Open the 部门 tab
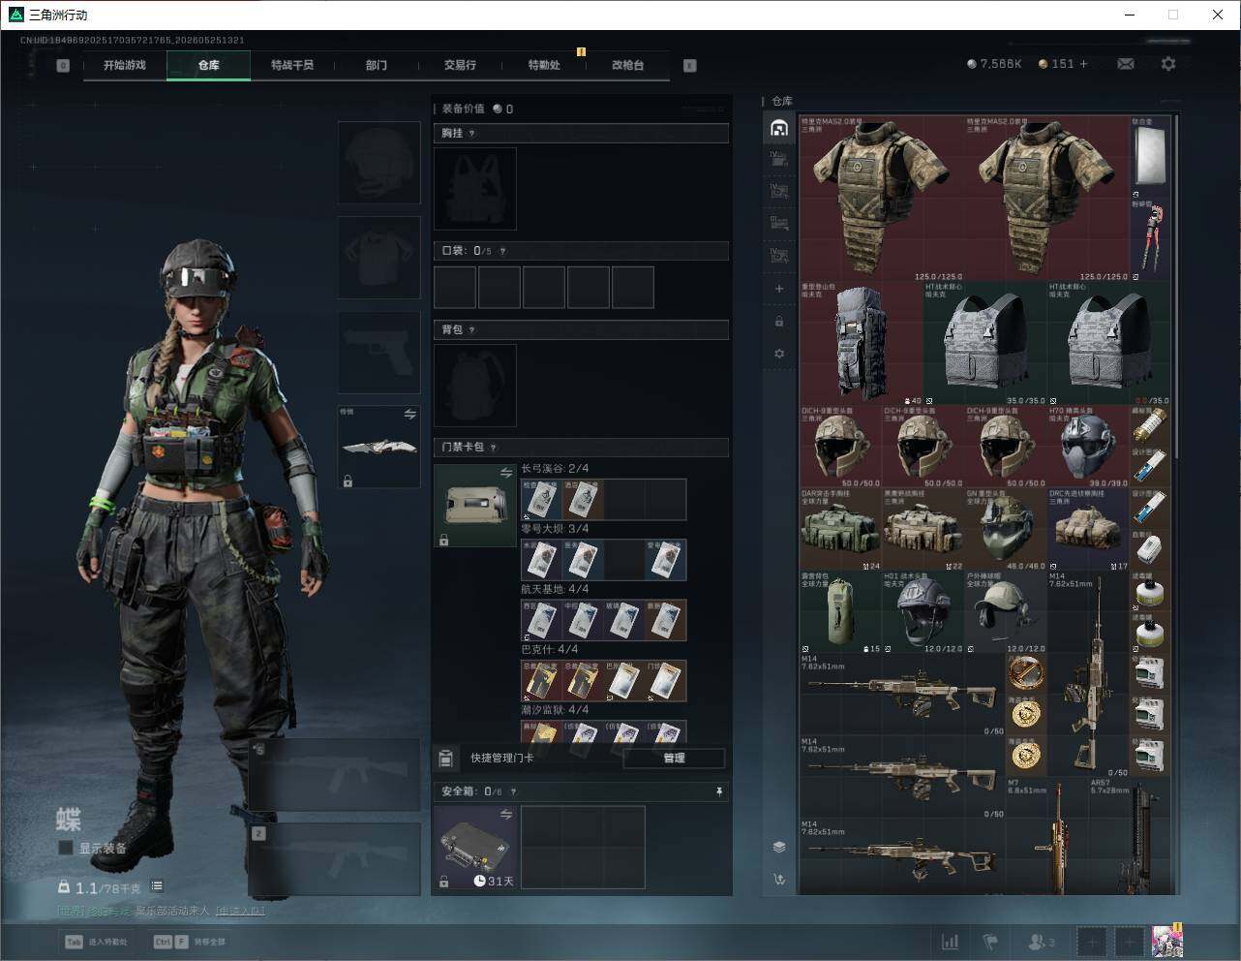The width and height of the screenshot is (1241, 961). [377, 65]
